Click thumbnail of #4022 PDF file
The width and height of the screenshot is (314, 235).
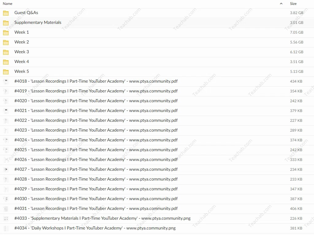click(6, 121)
